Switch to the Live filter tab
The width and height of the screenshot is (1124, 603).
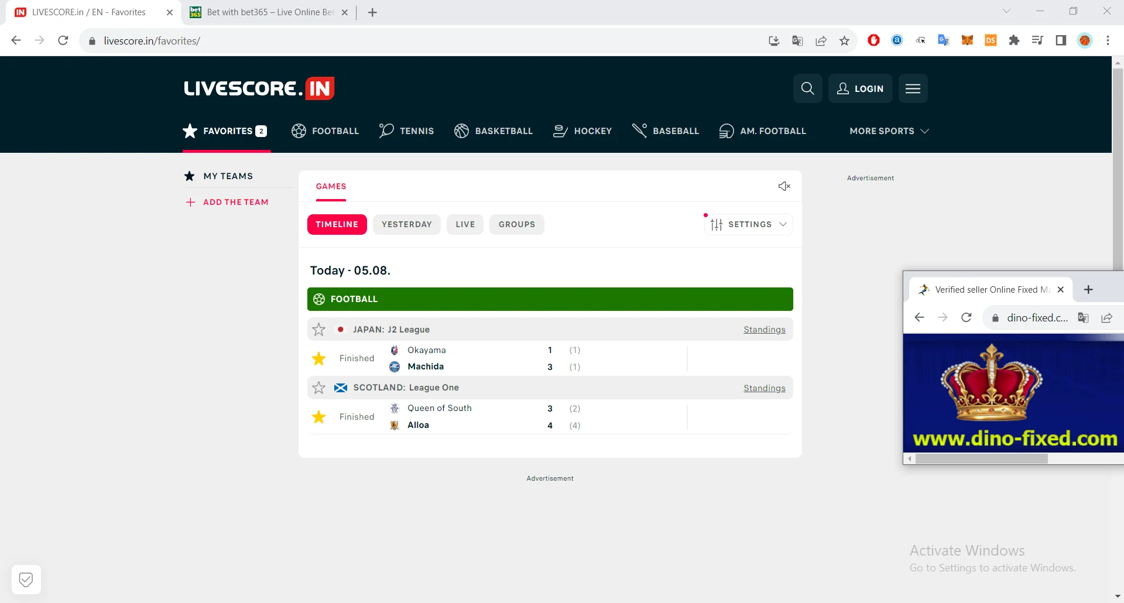point(465,224)
